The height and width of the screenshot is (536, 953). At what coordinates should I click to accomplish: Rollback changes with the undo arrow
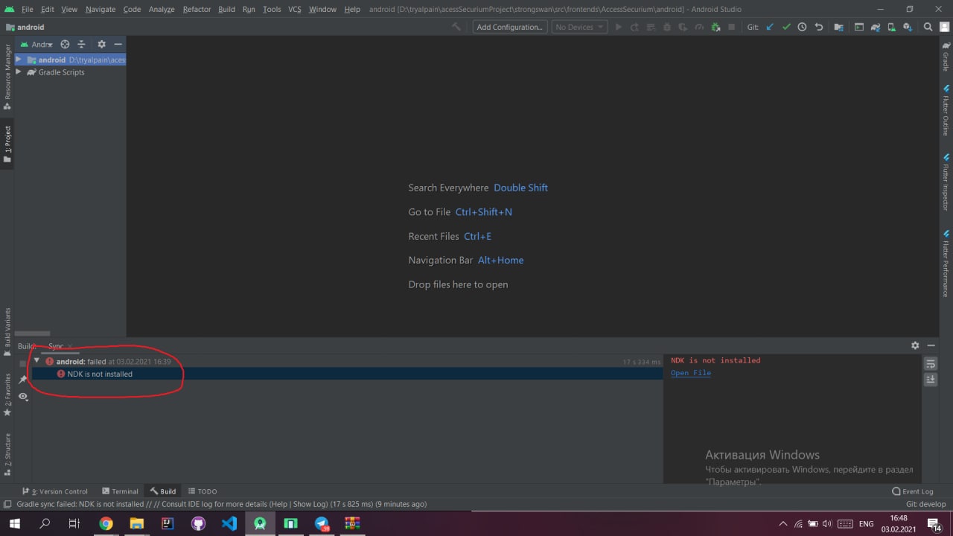tap(819, 27)
